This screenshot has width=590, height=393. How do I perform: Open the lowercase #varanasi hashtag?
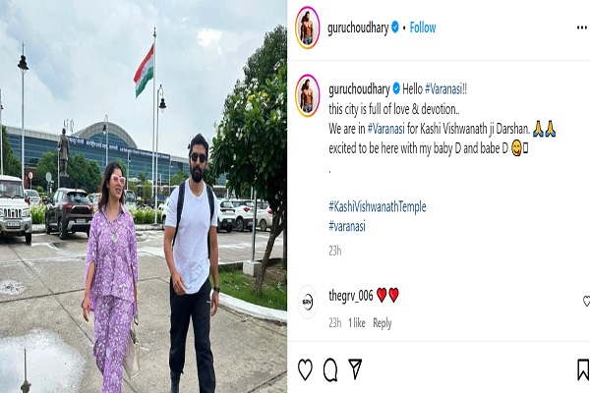(x=347, y=226)
